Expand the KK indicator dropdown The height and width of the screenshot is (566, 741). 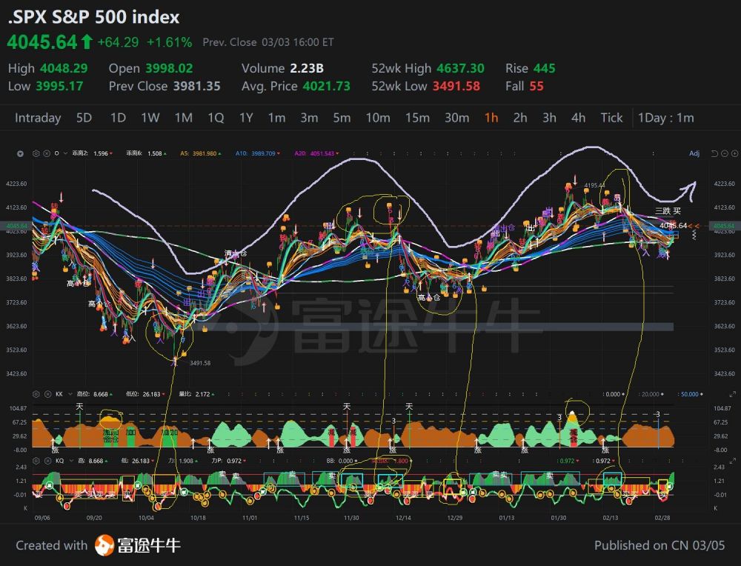click(70, 394)
